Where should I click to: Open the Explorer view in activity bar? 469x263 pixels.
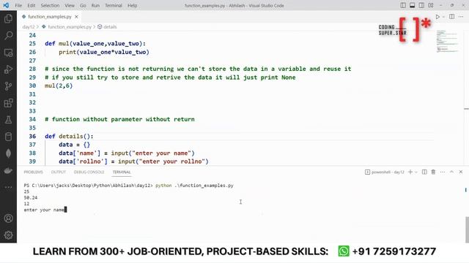(8, 19)
